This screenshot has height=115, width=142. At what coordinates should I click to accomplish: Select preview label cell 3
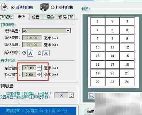click(x=127, y=21)
